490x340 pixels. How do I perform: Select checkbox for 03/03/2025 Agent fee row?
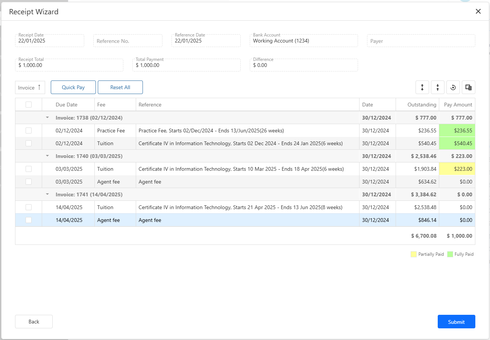pyautogui.click(x=29, y=182)
